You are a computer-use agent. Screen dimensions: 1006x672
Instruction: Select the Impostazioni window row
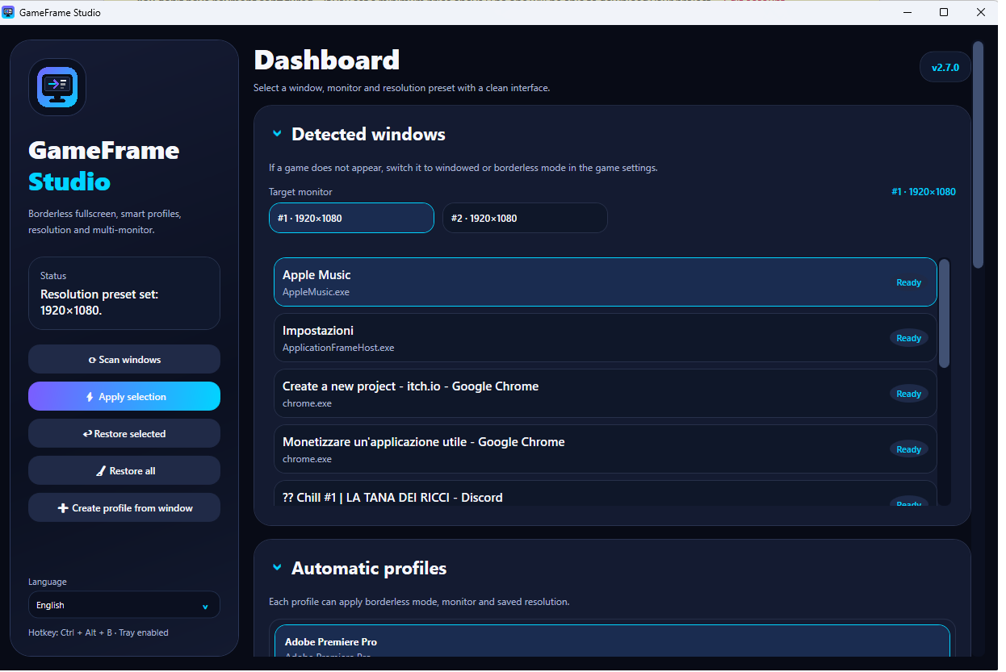606,338
